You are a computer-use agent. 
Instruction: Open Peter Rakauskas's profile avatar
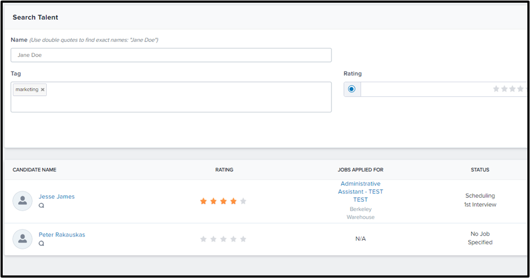coord(22,239)
